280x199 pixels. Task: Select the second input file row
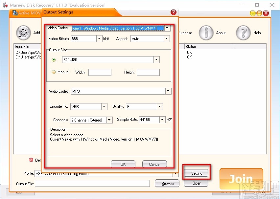coord(28,57)
